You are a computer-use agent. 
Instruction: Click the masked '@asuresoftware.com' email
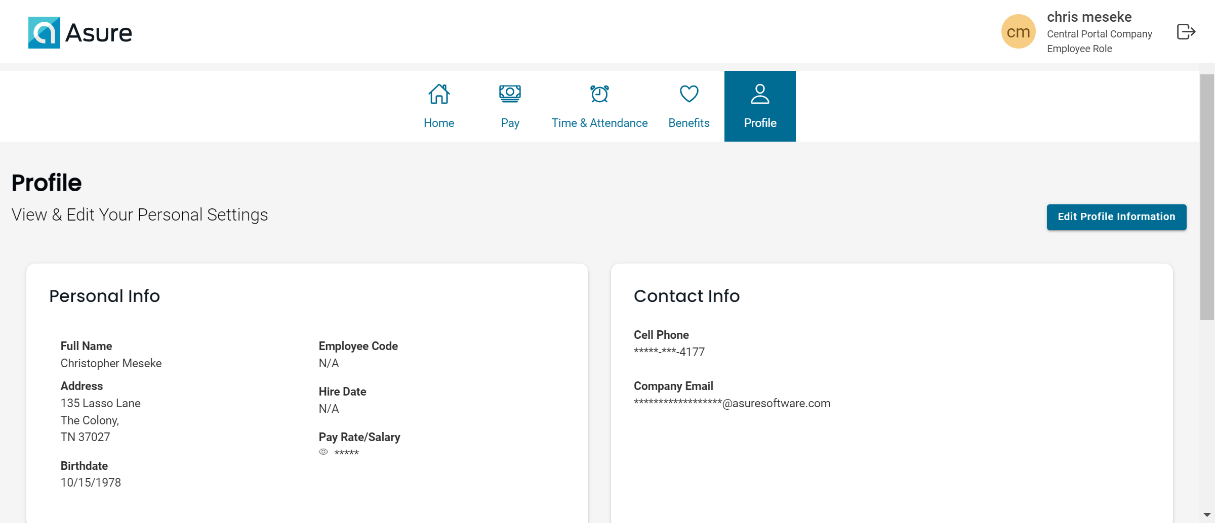(732, 403)
